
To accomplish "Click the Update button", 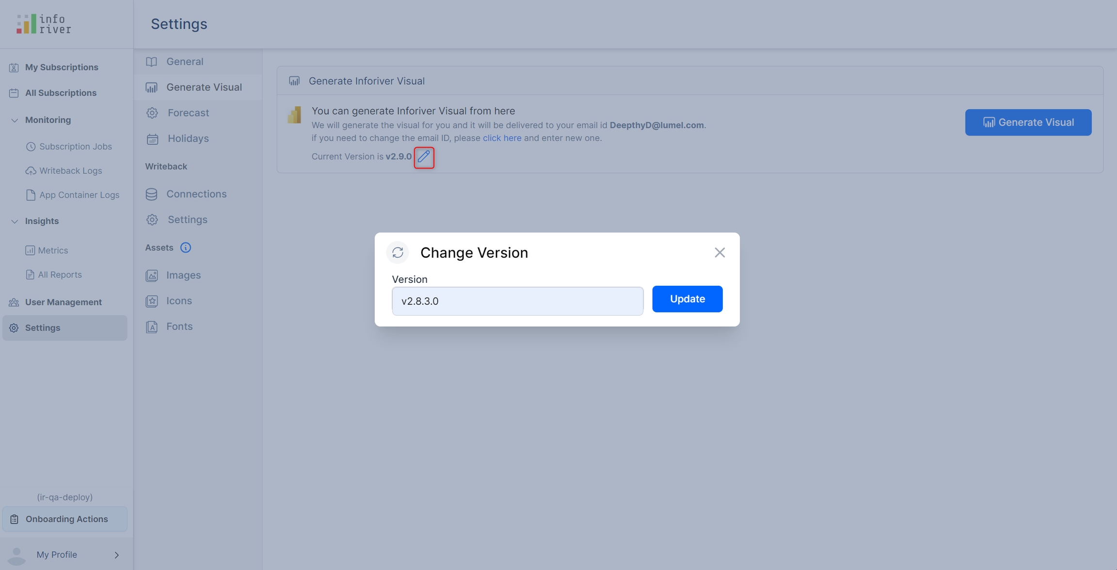I will [687, 299].
